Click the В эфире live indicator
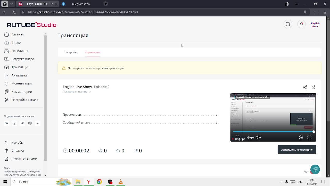Screen dimensions: 330x186 pos(238,139)
